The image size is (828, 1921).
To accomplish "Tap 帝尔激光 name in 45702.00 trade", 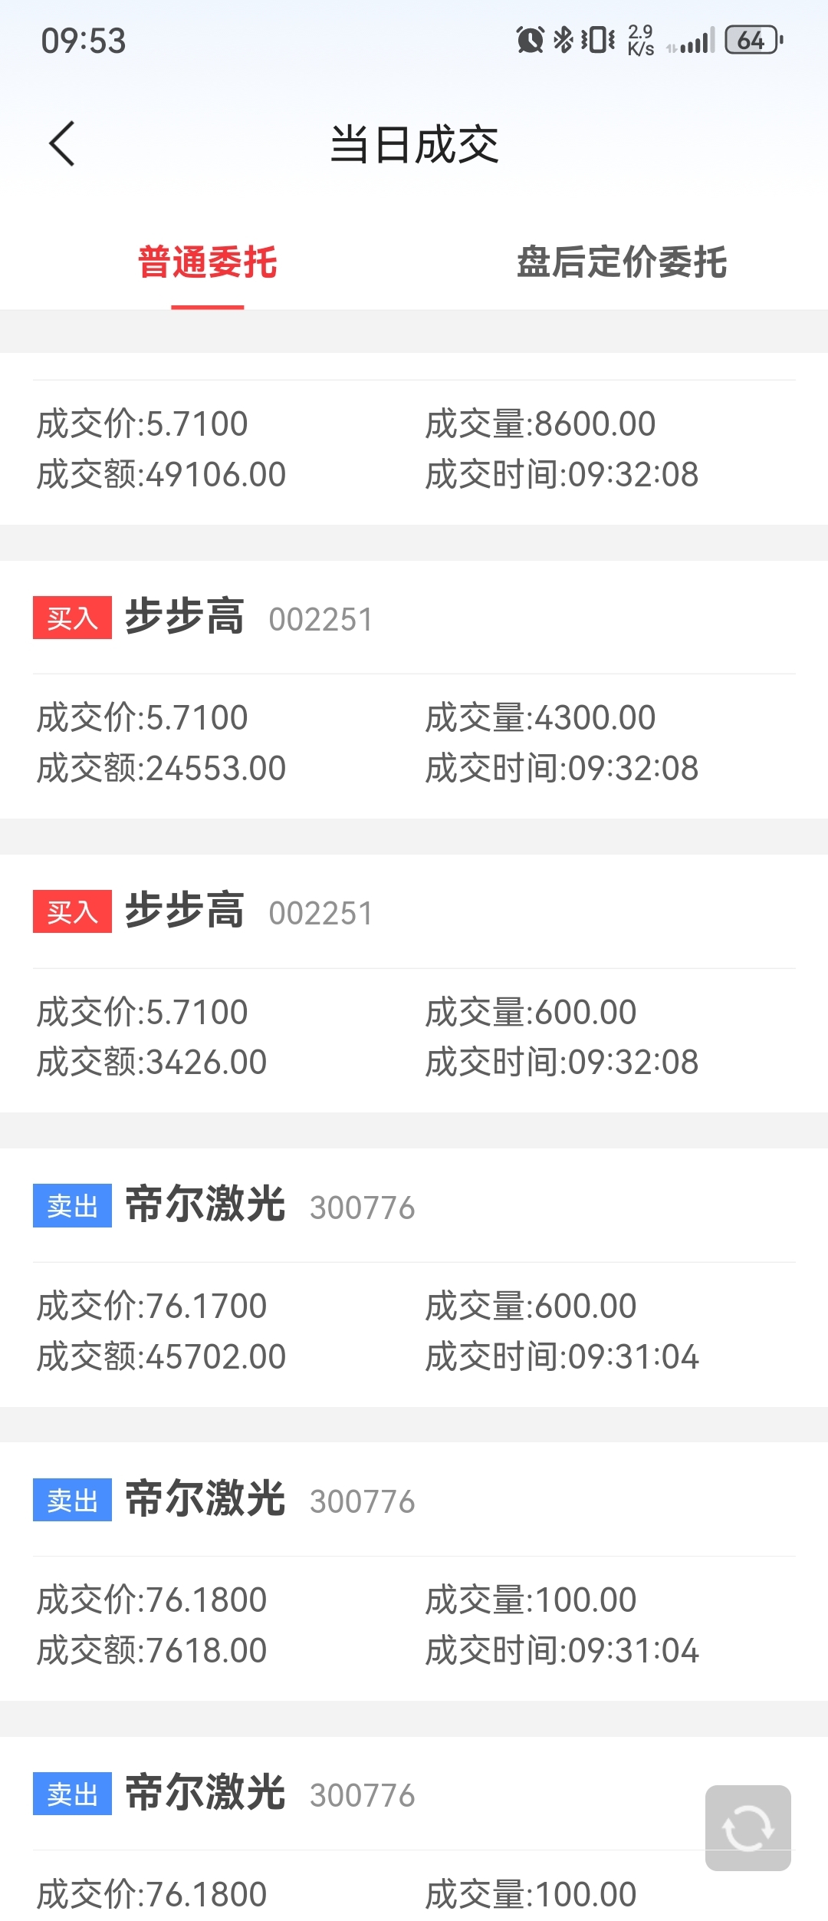I will pyautogui.click(x=205, y=1204).
